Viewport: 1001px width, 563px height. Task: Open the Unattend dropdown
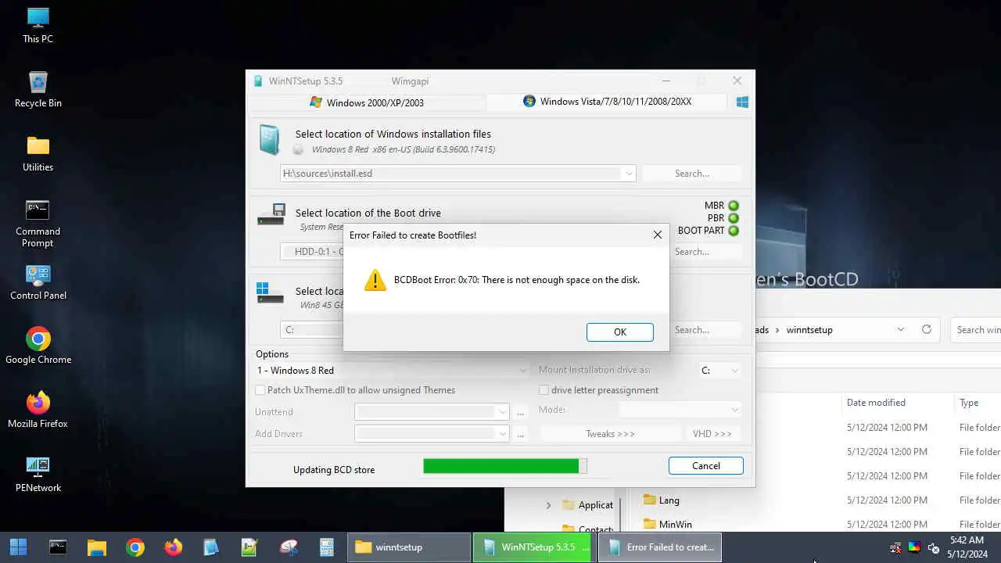click(x=502, y=412)
